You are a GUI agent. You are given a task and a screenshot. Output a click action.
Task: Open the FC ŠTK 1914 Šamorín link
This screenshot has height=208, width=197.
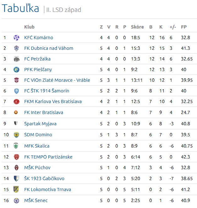point(47,91)
